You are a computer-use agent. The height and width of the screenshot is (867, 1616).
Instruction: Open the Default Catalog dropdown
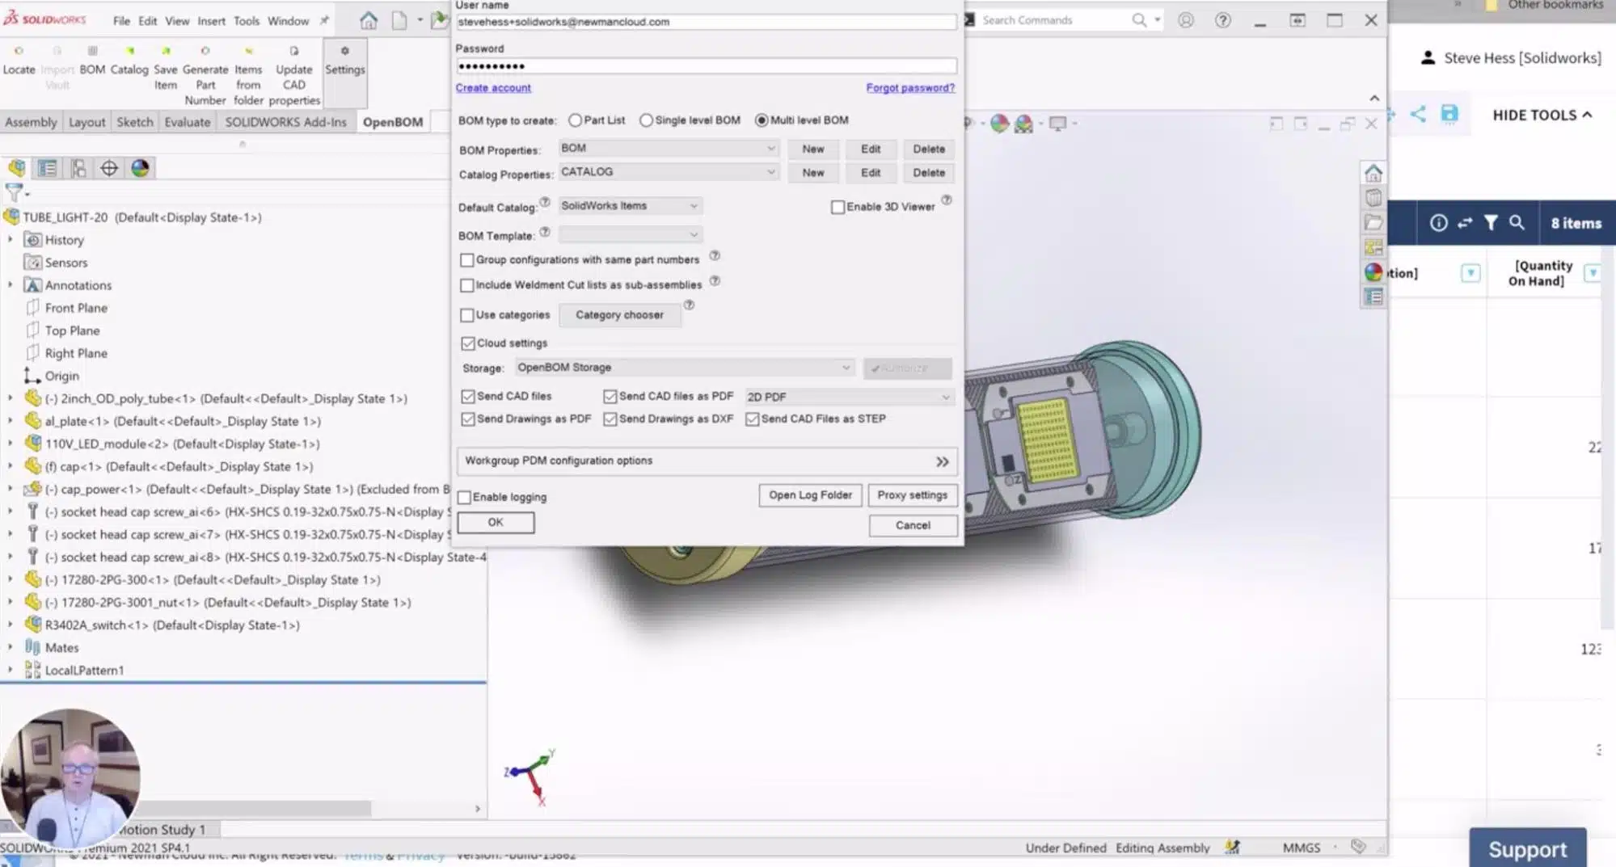pyautogui.click(x=630, y=206)
